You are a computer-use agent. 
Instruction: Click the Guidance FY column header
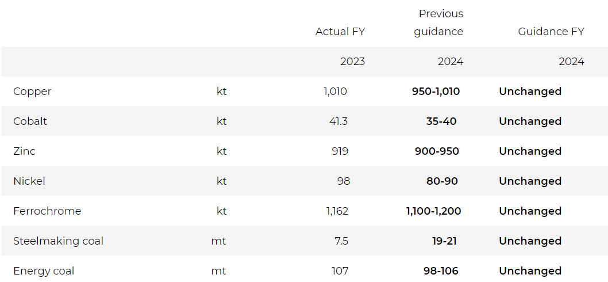[x=551, y=32]
